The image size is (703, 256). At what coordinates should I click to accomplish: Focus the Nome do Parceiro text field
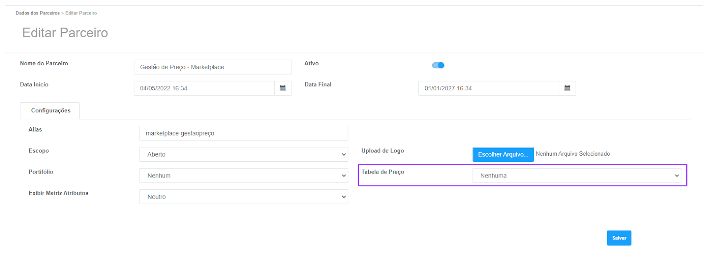click(x=213, y=67)
